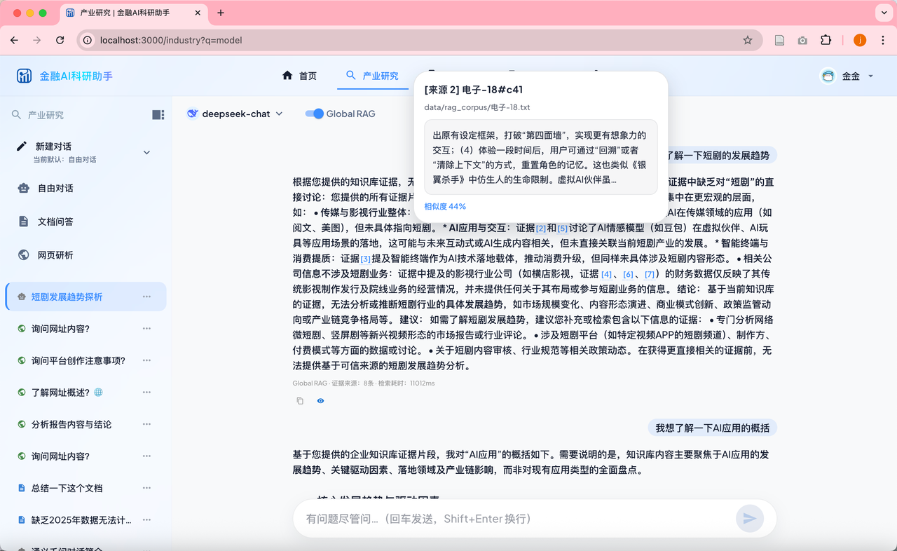This screenshot has height=551, width=897.
Task: Open more options for 分析报告内容与结论
Action: tap(146, 424)
